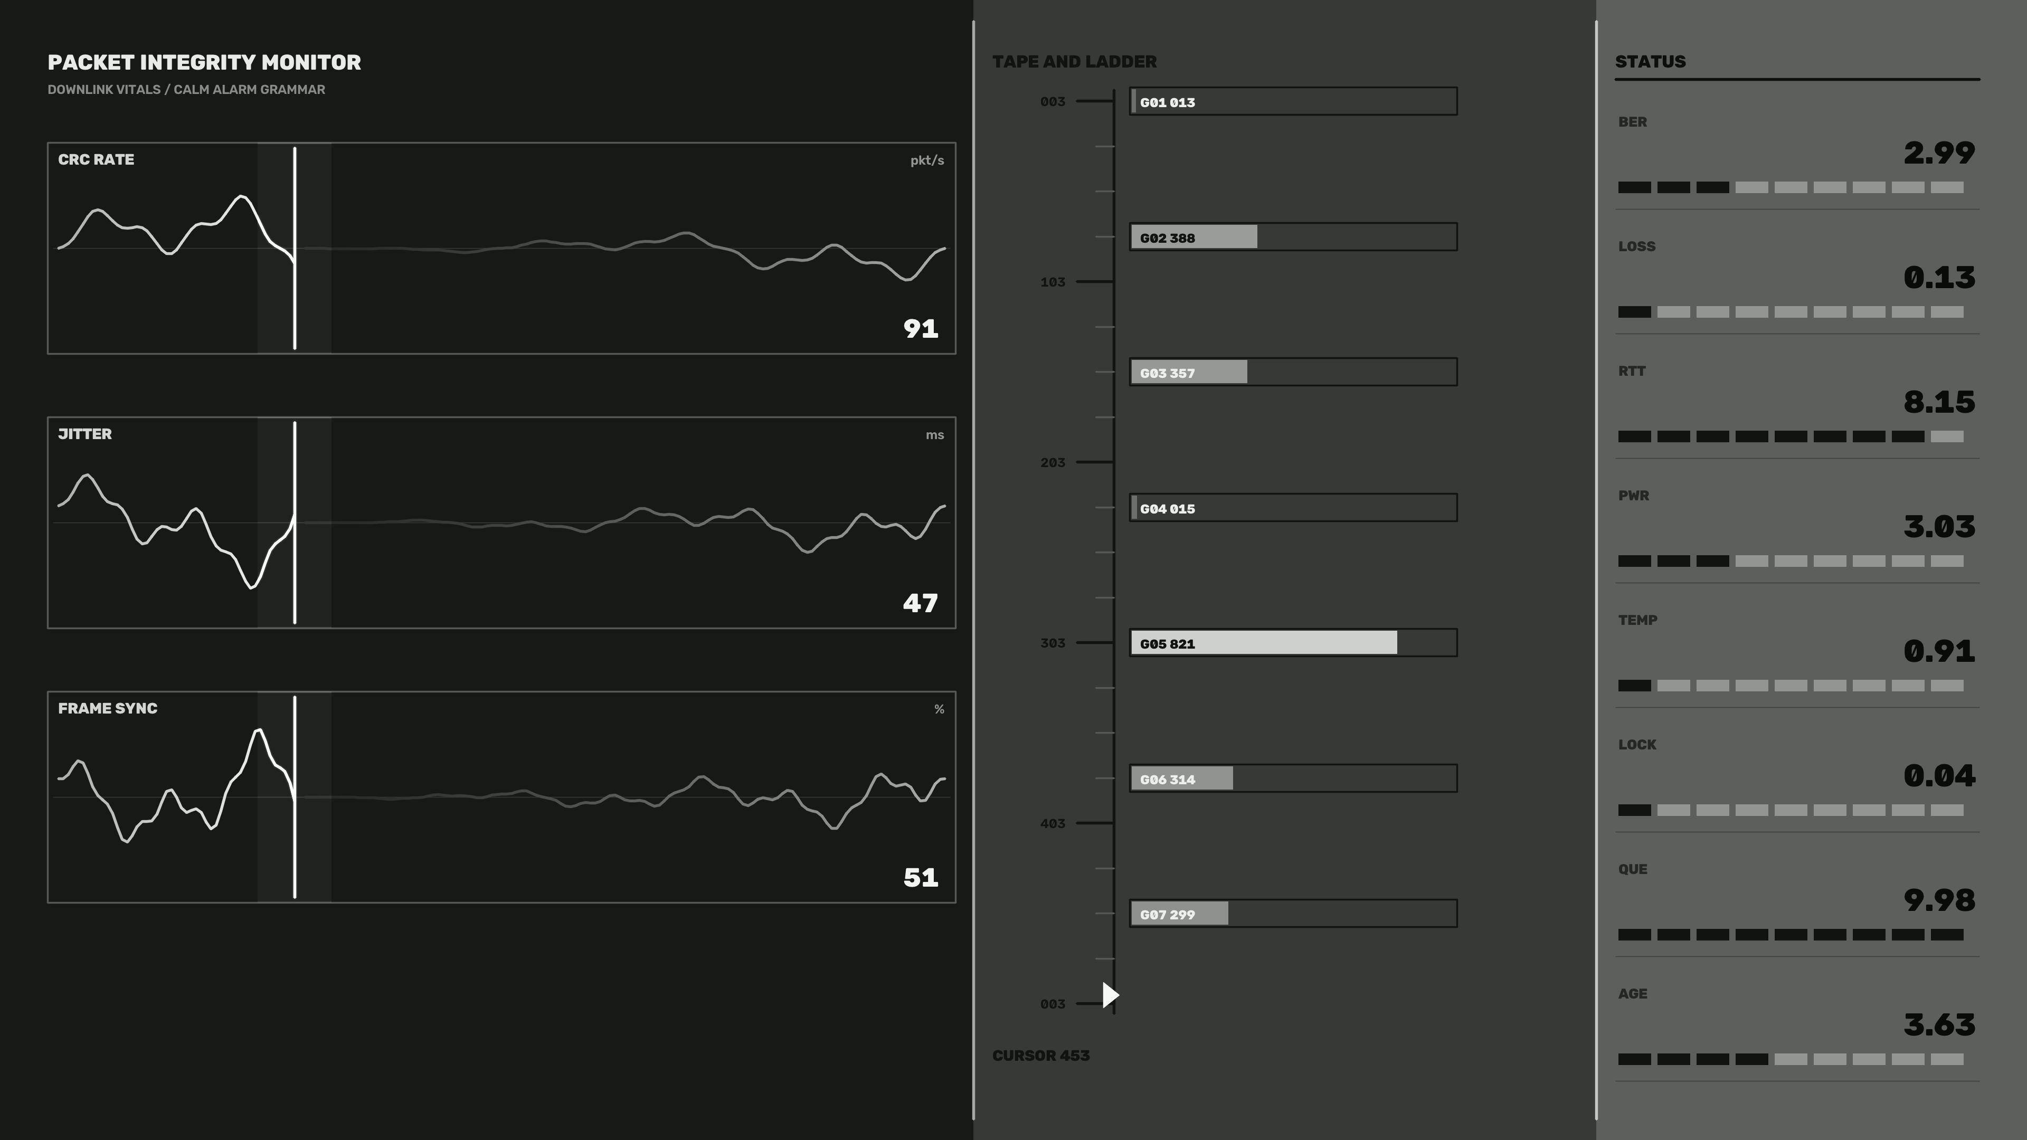Select the G05 821 tape bar
Viewport: 2027px width, 1140px height.
[x=1293, y=643]
